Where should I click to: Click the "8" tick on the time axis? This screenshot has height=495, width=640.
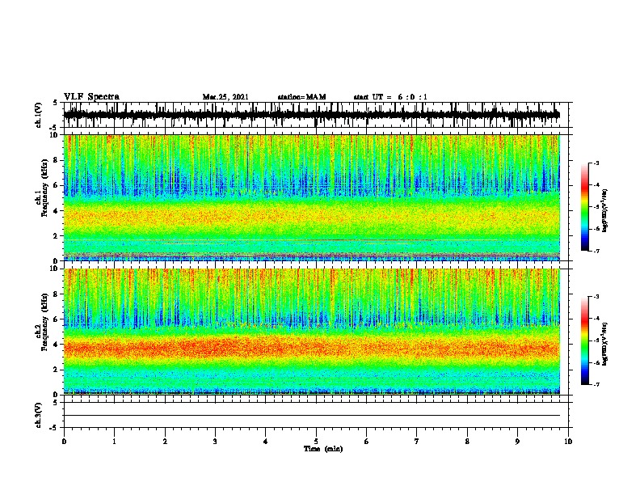(x=467, y=441)
